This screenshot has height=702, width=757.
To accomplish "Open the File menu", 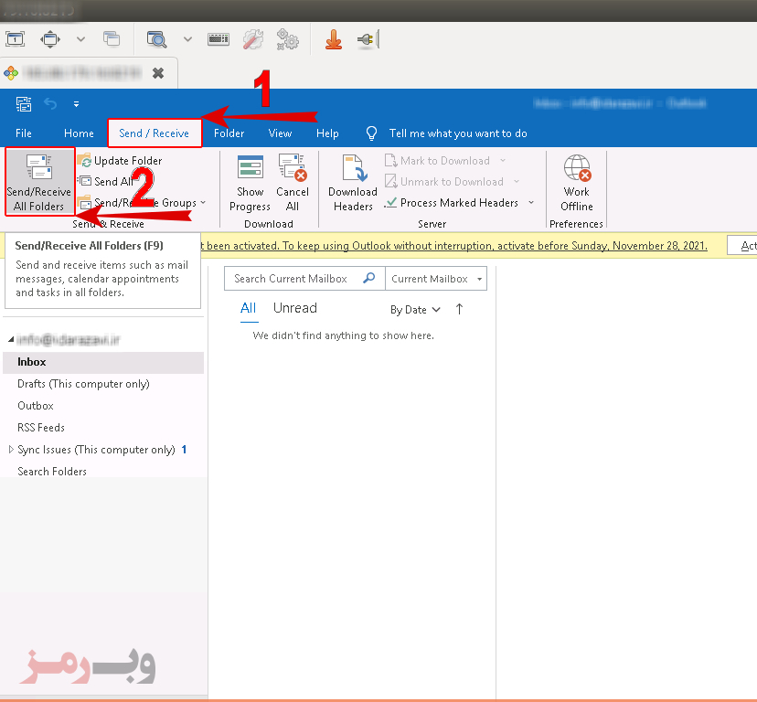I will pos(24,133).
